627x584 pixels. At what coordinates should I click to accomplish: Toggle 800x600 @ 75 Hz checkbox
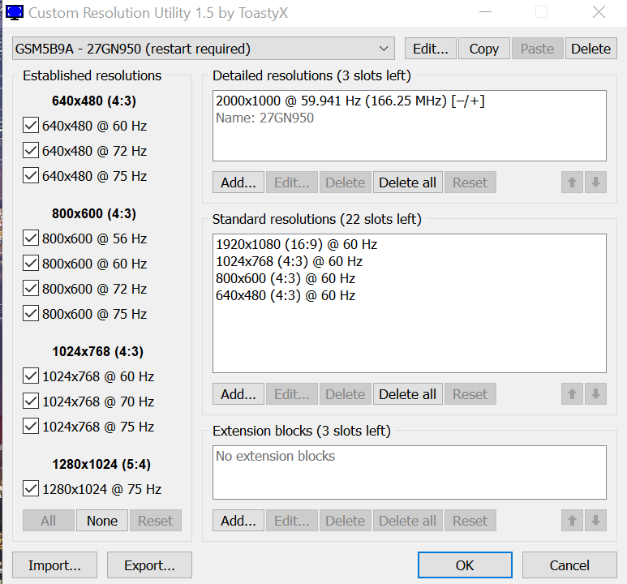pos(31,314)
